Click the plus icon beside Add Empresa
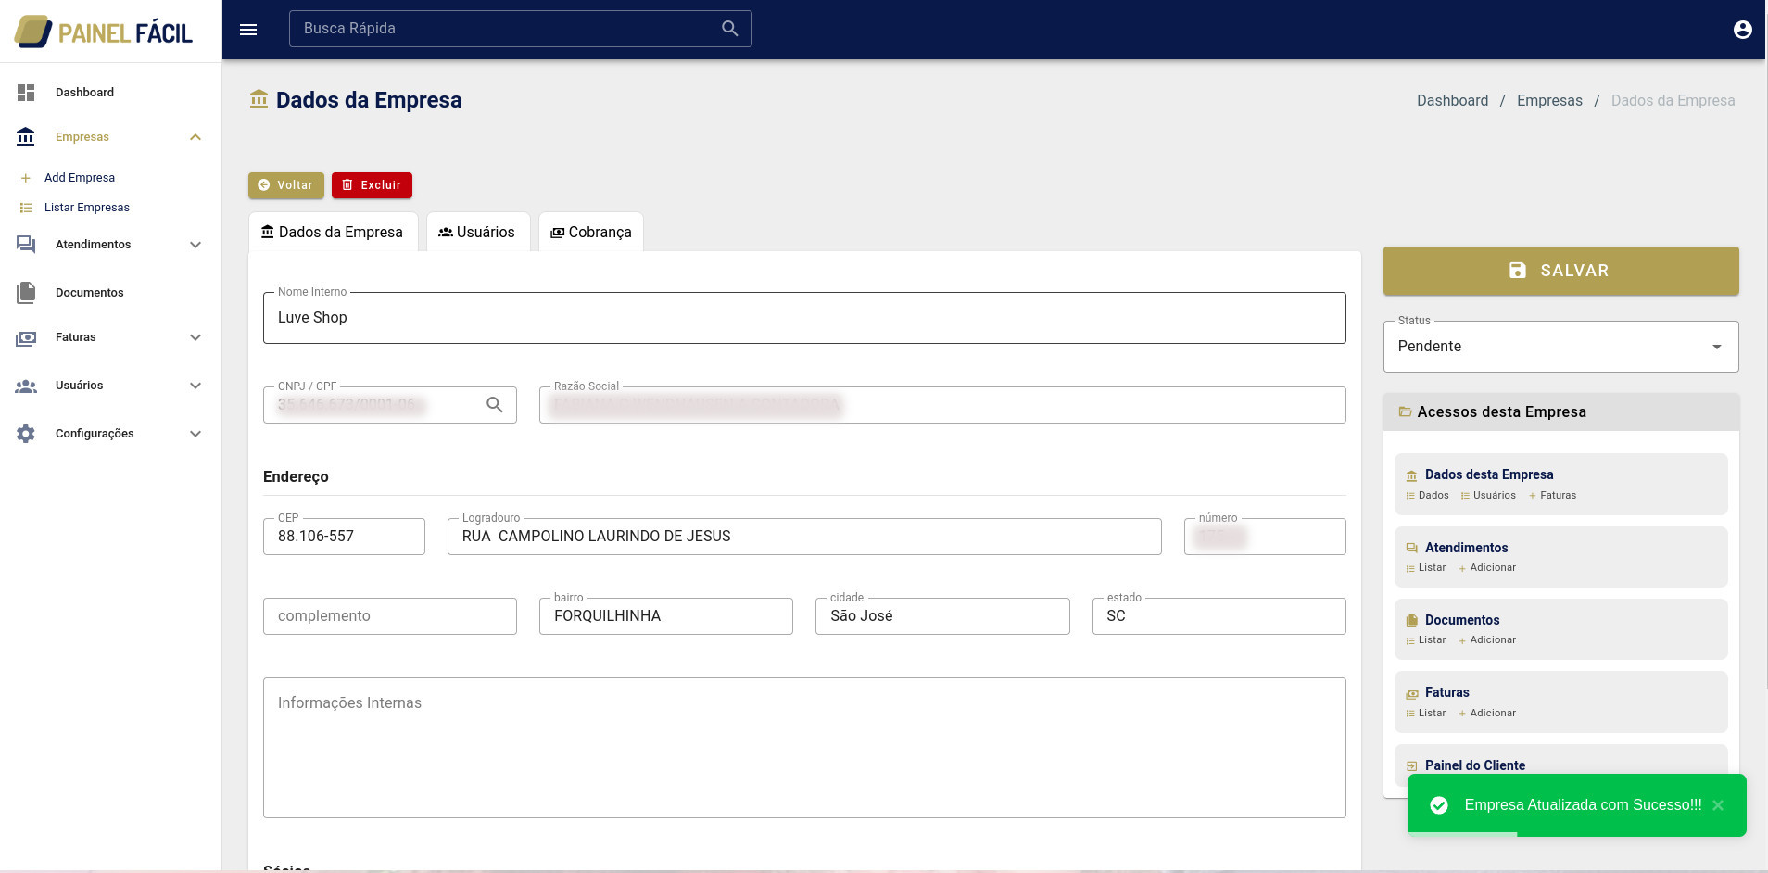The width and height of the screenshot is (1768, 873). pos(26,178)
